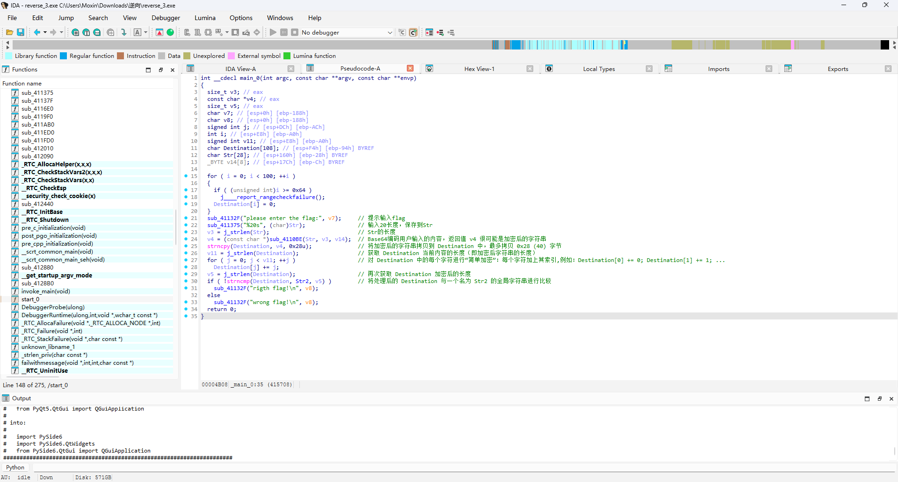The image size is (898, 482).
Task: Toggle breakpoint dot on line 24
Action: (186, 239)
